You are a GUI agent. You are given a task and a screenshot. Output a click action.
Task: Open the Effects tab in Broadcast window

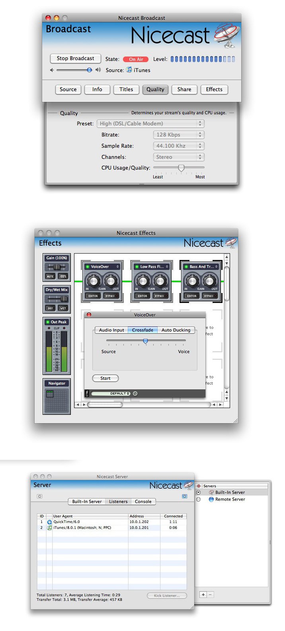214,90
